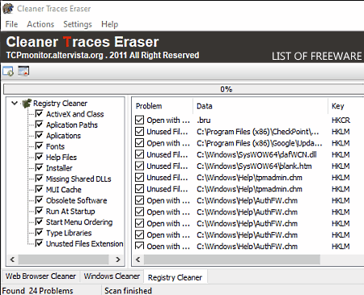The image size is (364, 295).
Task: Collapse the Registry Cleaner tree node
Action: (15, 103)
